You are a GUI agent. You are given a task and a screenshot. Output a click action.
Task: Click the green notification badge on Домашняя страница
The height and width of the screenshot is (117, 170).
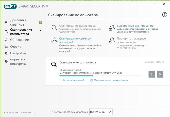click(x=40, y=22)
